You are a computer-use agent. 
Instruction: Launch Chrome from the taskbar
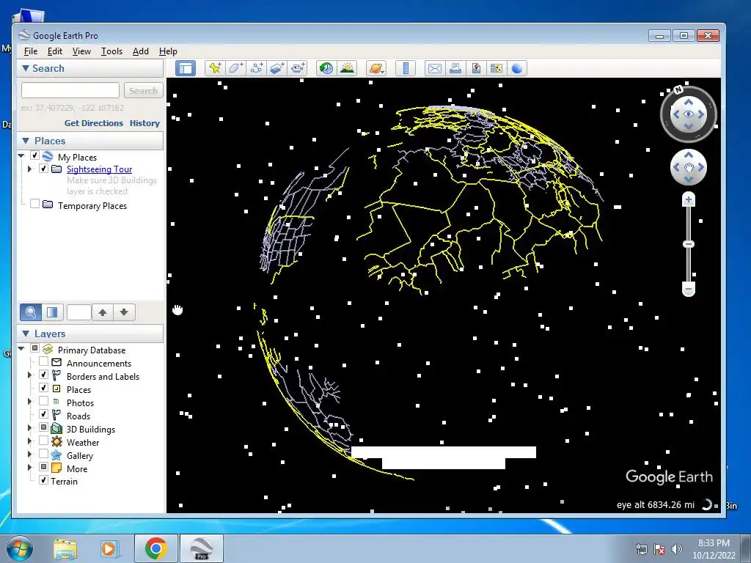pyautogui.click(x=156, y=548)
